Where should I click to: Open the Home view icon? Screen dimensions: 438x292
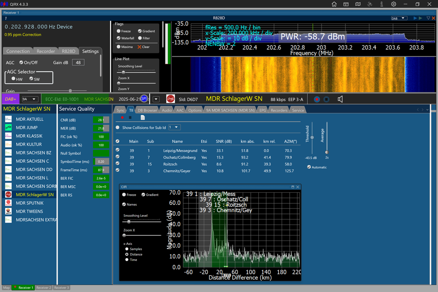click(x=334, y=4)
